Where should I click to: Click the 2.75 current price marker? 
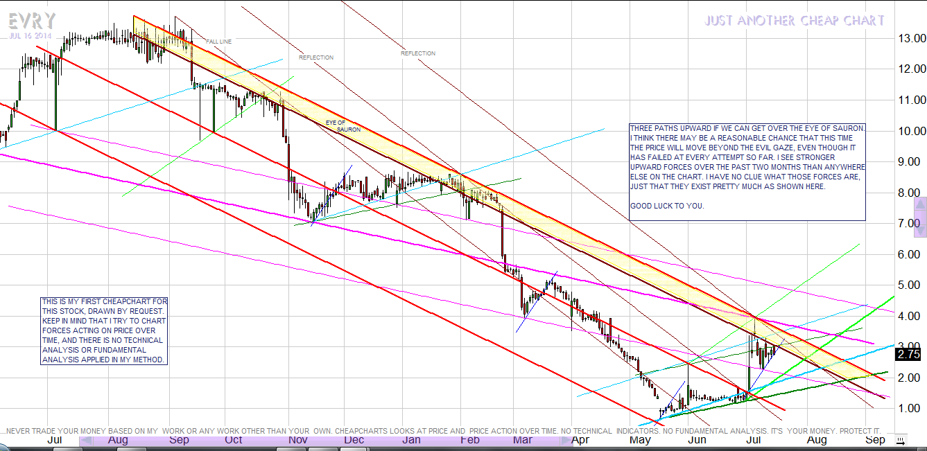(x=908, y=354)
